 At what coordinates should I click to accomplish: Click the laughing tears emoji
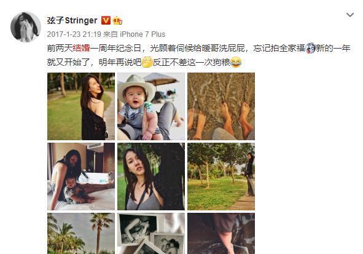(236, 62)
